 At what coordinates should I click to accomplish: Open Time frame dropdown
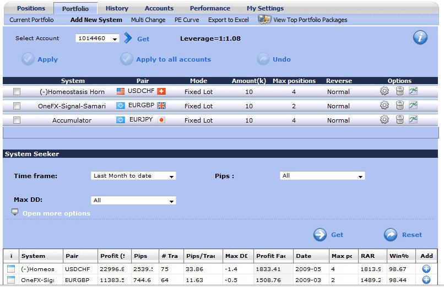point(133,176)
